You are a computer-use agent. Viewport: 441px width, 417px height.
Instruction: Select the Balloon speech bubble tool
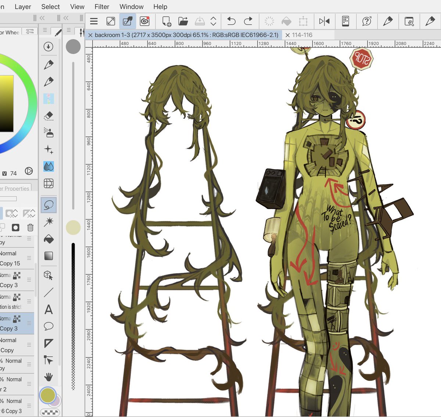49,326
